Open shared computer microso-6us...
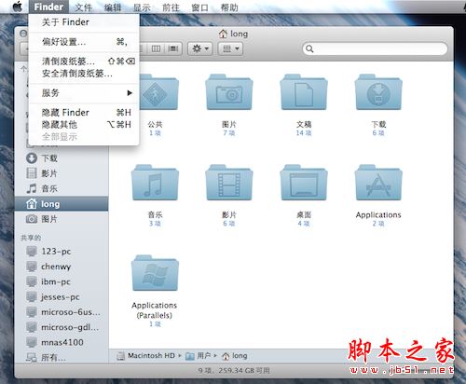This screenshot has width=466, height=384. tap(62, 312)
